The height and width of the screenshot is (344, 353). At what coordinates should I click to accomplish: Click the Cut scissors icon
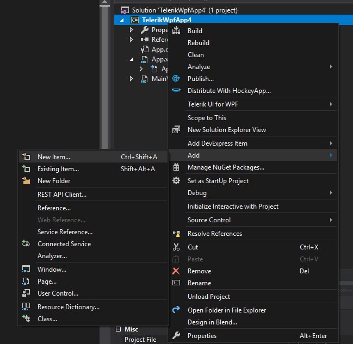click(x=176, y=247)
